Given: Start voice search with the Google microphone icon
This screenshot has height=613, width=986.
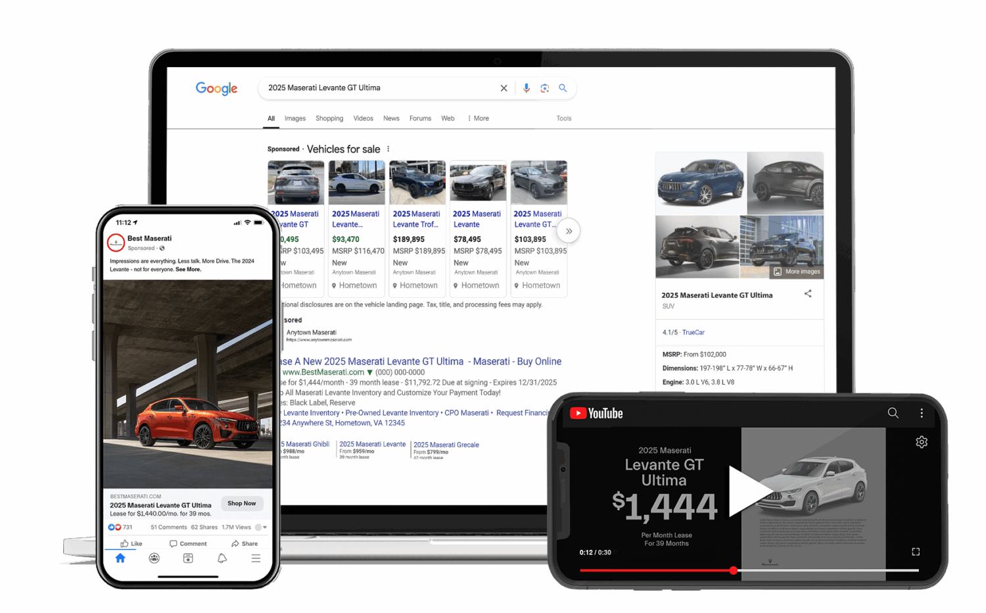Looking at the screenshot, I should pos(526,88).
